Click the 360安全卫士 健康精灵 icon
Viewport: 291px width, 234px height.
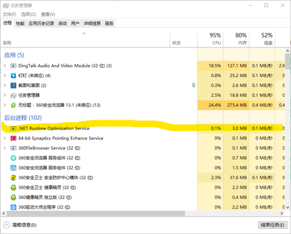click(x=13, y=187)
